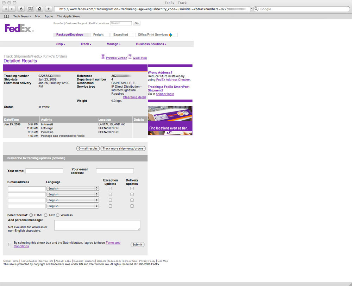Open the Wrong Address? link

click(160, 72)
